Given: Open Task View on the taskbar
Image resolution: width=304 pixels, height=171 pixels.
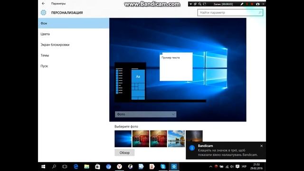Looking at the screenshot, I should 65,167.
